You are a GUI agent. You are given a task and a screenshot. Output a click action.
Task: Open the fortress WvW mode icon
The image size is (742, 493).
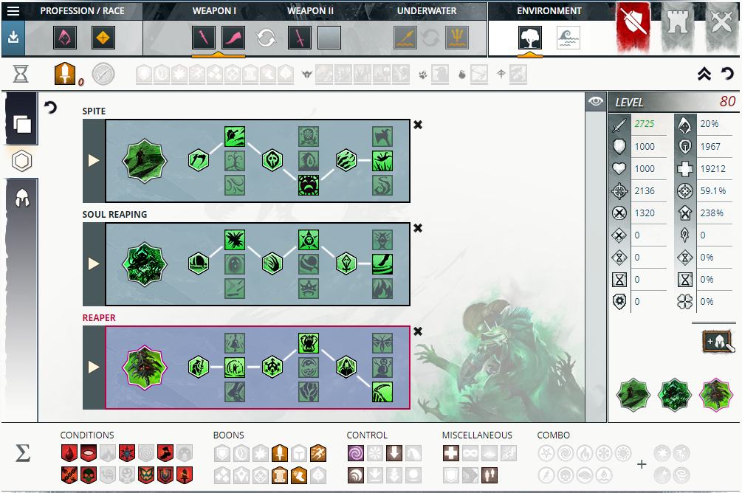(677, 23)
